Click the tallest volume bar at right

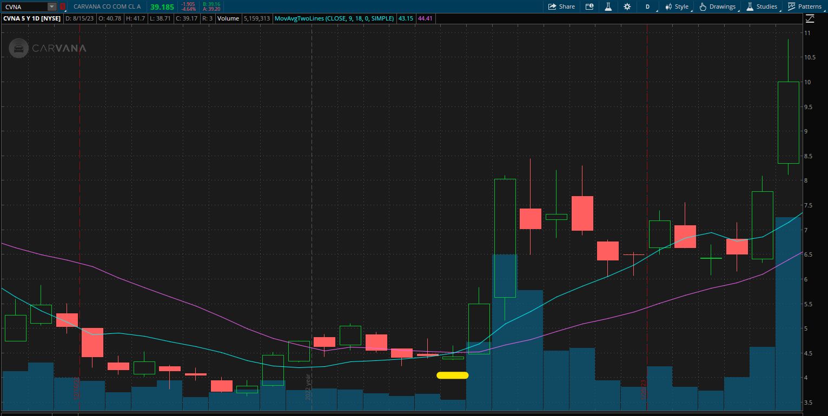(788, 313)
